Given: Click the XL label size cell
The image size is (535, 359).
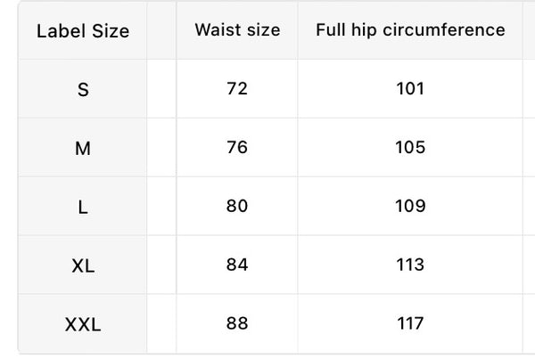Looking at the screenshot, I should click(x=83, y=265).
